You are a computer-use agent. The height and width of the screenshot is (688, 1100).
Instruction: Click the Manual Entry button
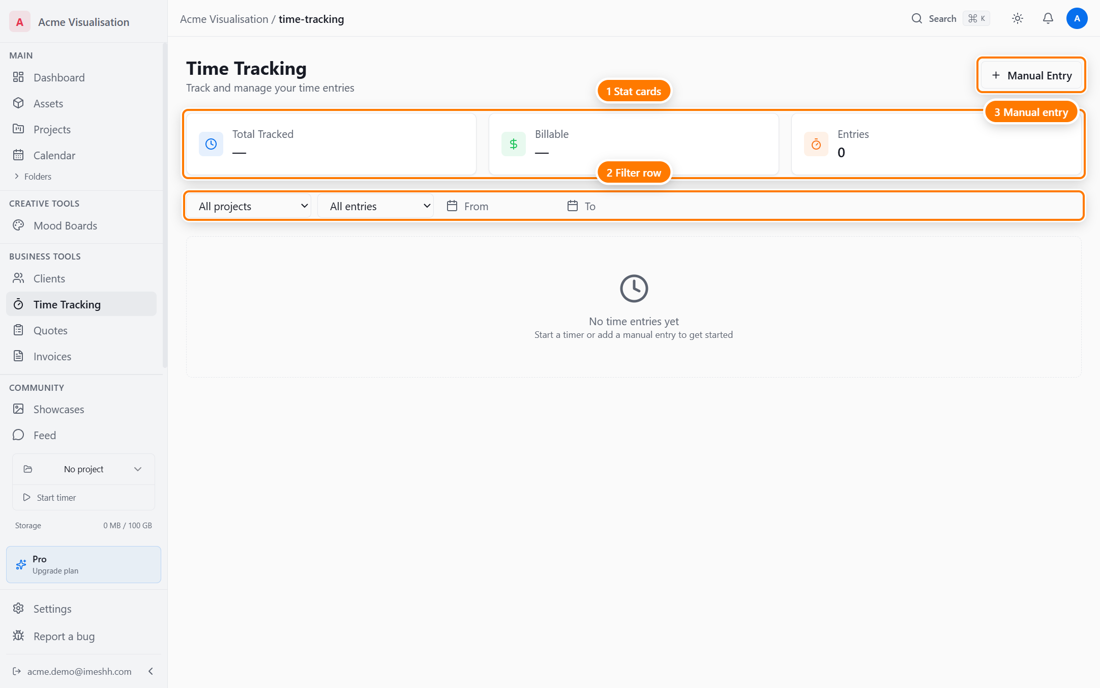coord(1031,75)
